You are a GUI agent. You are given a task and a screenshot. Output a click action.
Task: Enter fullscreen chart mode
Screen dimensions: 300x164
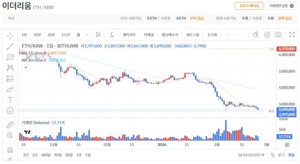tap(292, 34)
